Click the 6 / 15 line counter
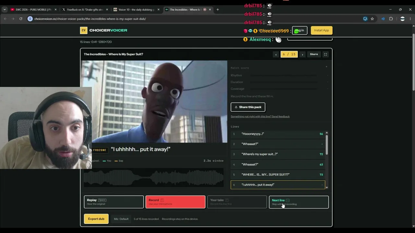 (289, 54)
